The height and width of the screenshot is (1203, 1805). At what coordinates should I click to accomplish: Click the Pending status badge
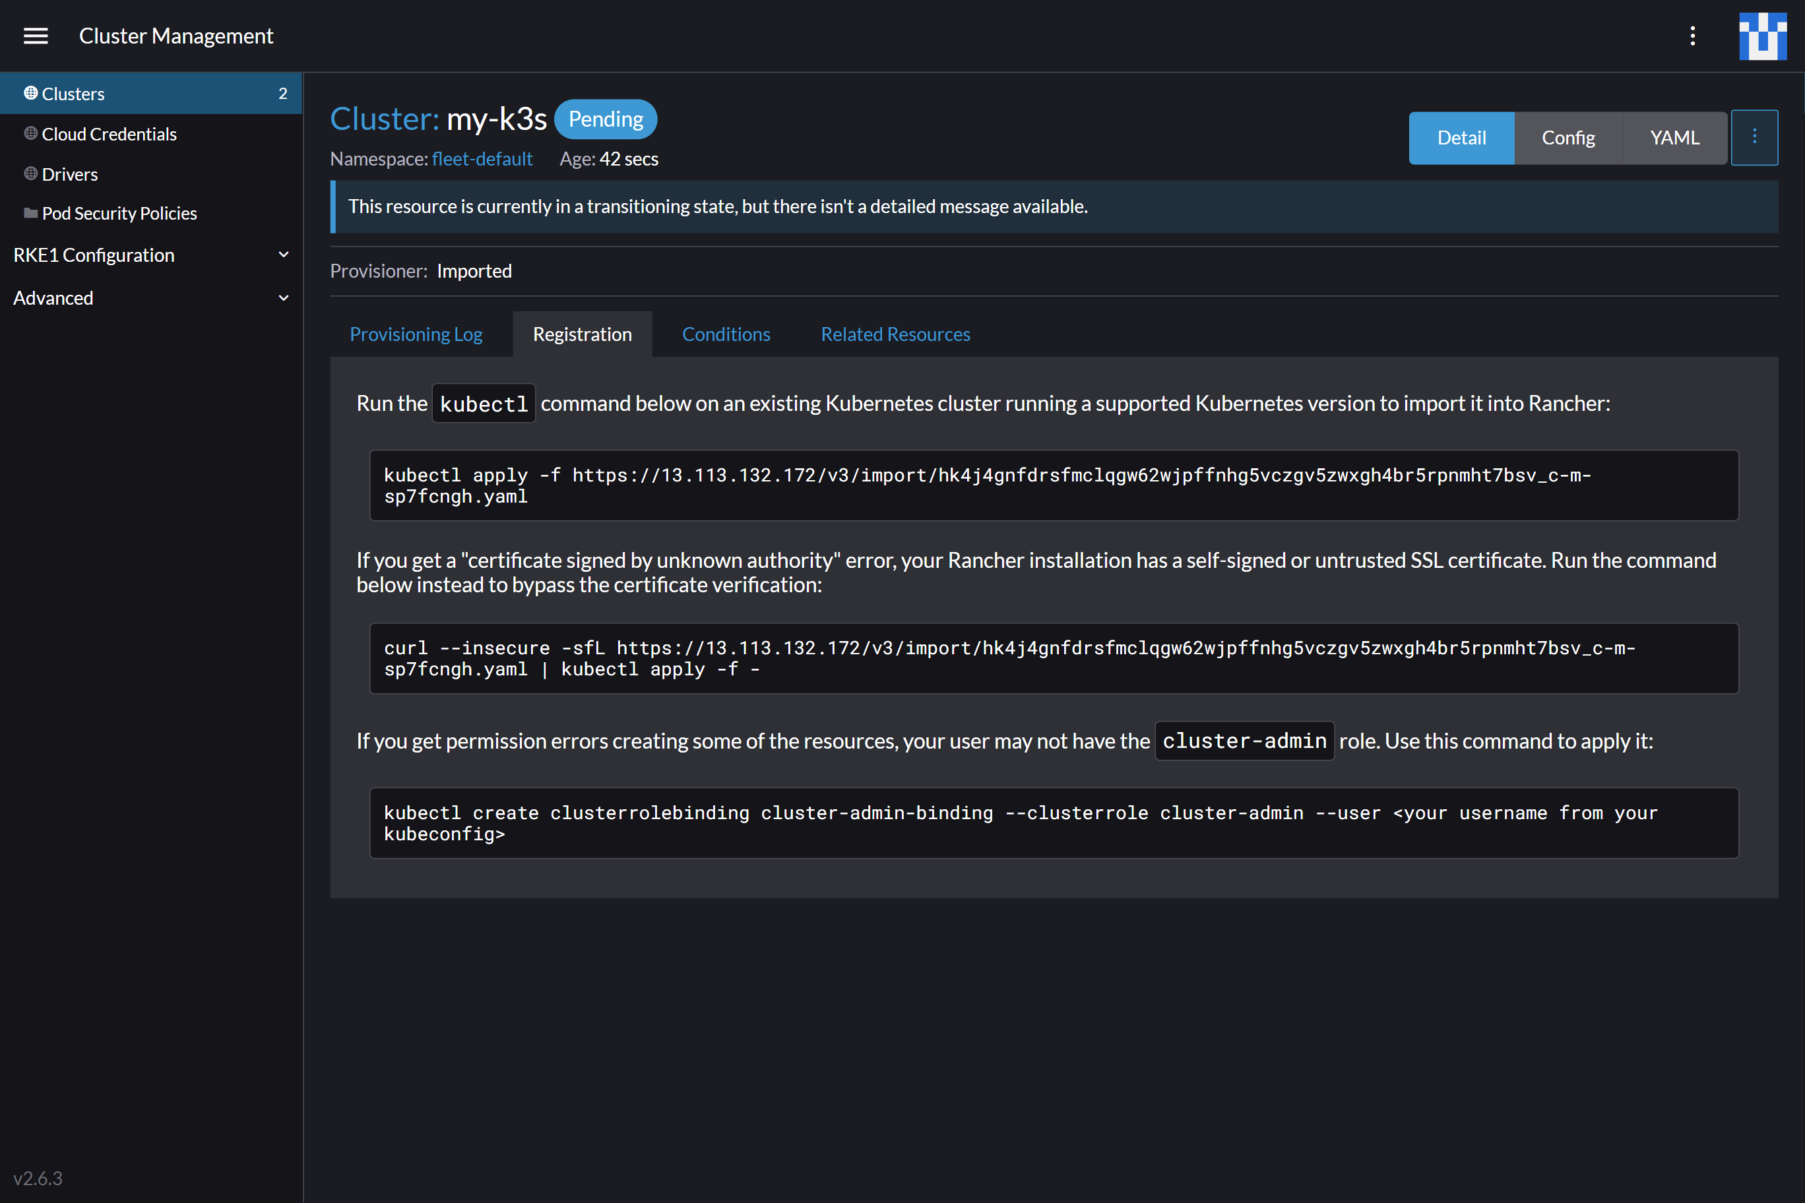606,119
